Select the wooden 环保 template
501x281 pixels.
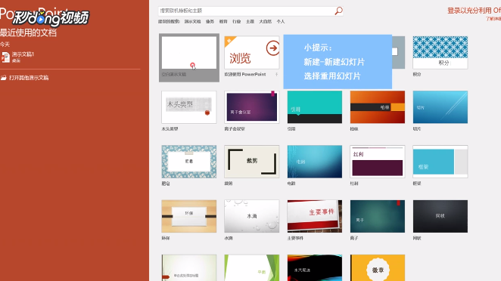point(189,216)
